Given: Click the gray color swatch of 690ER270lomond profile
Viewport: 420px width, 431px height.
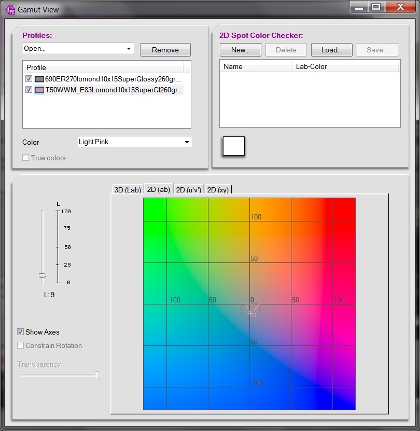Looking at the screenshot, I should tap(39, 79).
